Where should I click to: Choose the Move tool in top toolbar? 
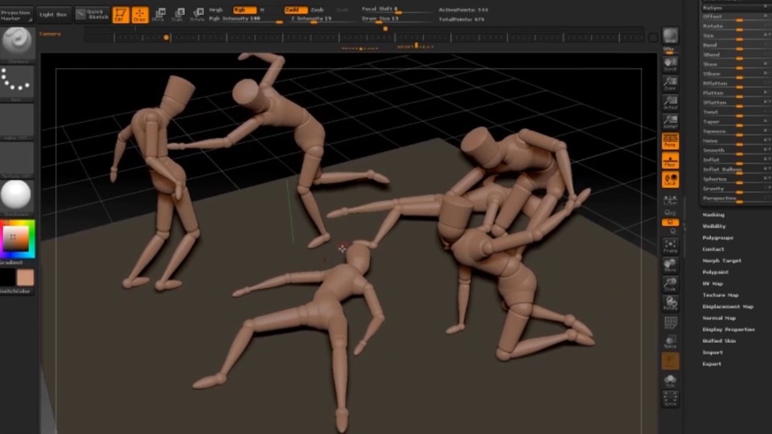coord(159,14)
